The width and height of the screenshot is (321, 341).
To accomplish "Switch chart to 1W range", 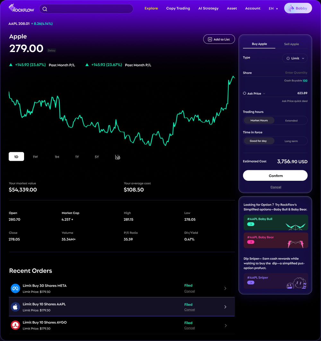I will [x=35, y=157].
